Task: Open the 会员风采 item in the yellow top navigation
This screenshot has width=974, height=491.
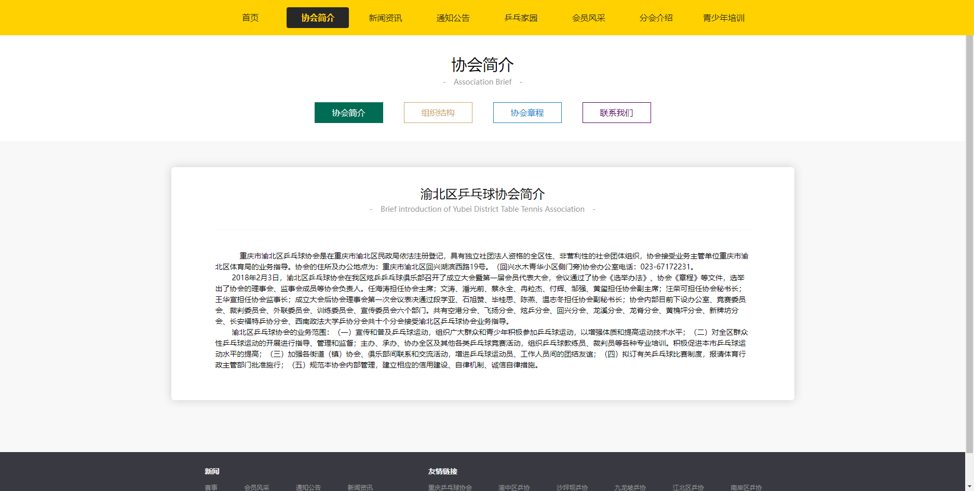Action: coord(588,18)
